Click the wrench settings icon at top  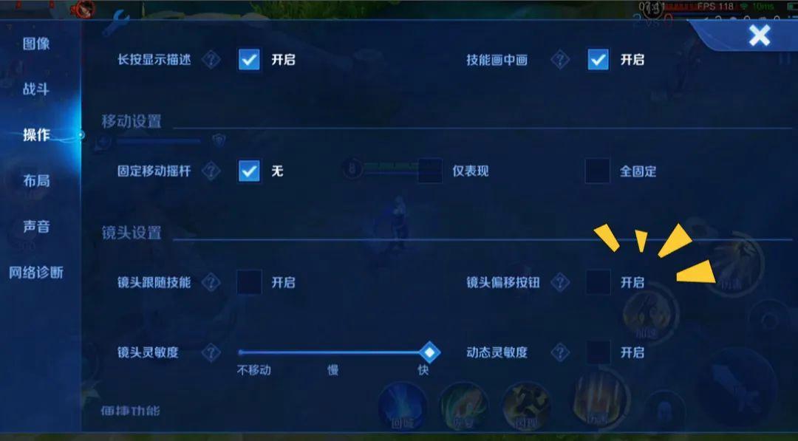pos(116,23)
